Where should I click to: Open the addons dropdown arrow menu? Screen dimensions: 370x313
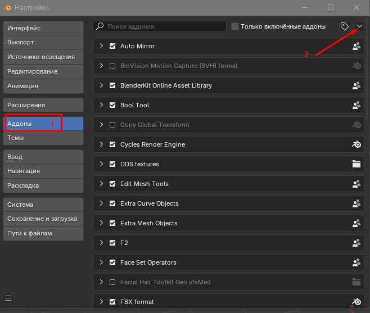coord(359,26)
